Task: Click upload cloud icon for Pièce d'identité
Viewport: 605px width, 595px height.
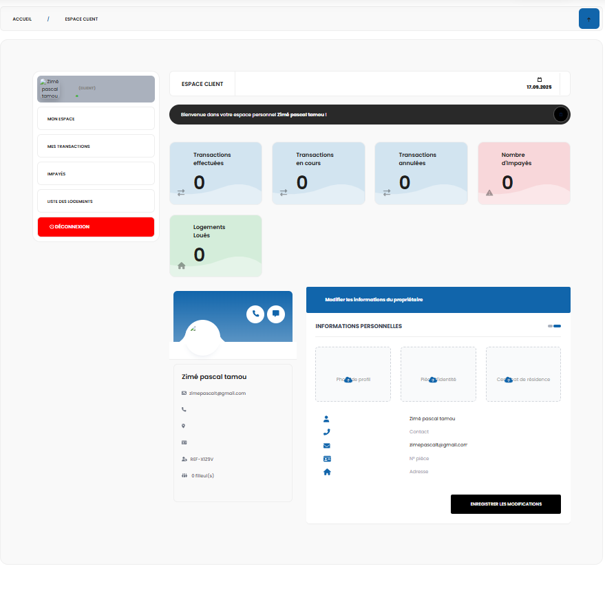Action: point(433,380)
